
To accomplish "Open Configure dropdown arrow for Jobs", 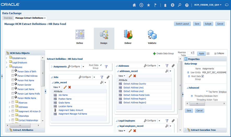I will point(94,77).
